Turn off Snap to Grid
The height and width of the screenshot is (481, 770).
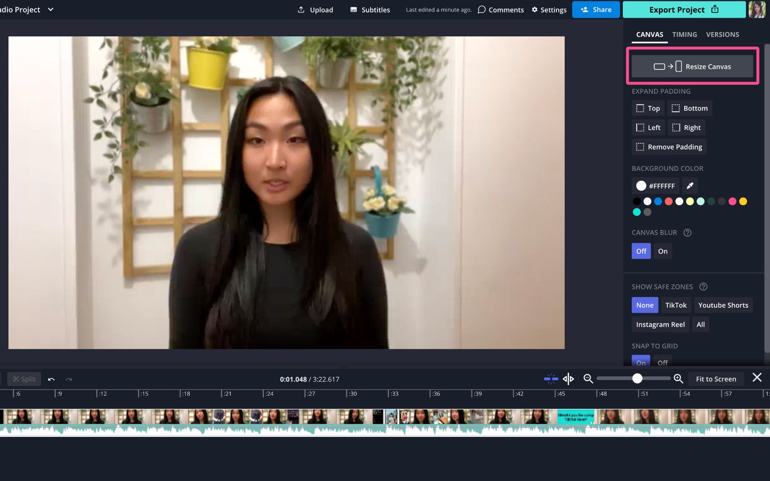click(662, 363)
